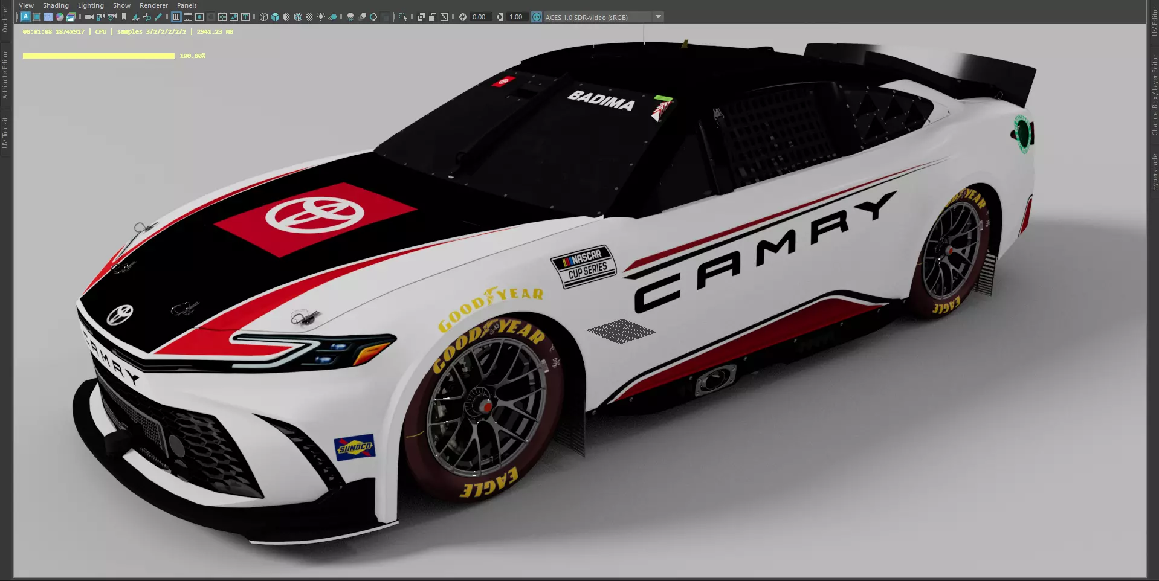Click the image plane icon
This screenshot has width=1159, height=581.
pyautogui.click(x=135, y=18)
